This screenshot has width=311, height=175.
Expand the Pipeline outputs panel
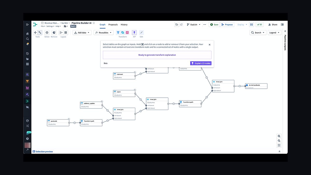coord(285,31)
